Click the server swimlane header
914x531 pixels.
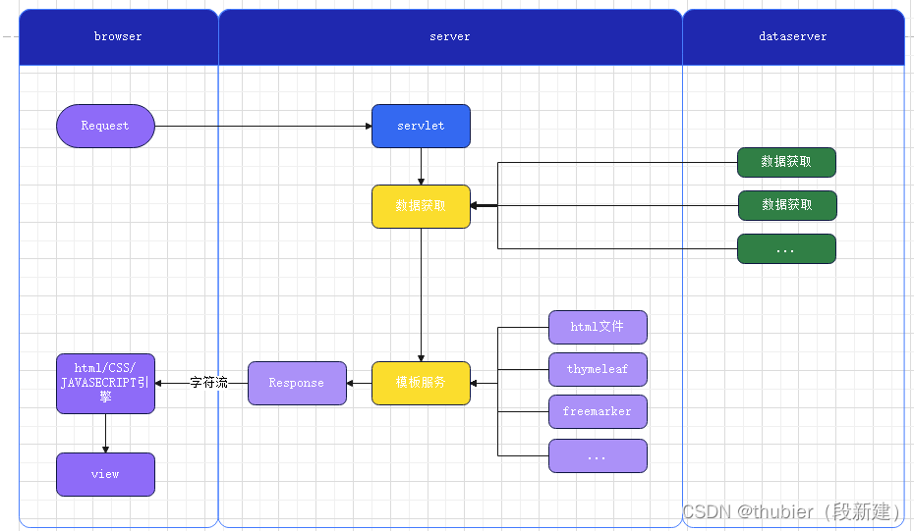[x=450, y=37]
